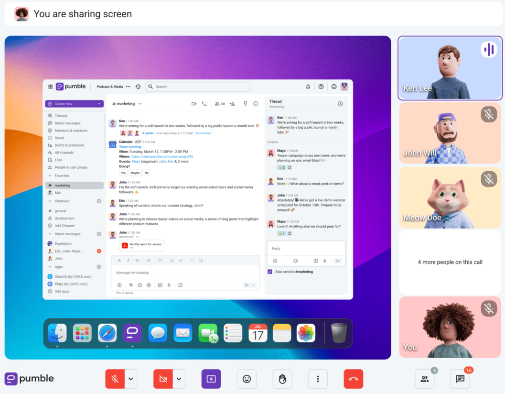505x394 pixels.
Task: Record a voice message from the composer
Action: point(169,285)
